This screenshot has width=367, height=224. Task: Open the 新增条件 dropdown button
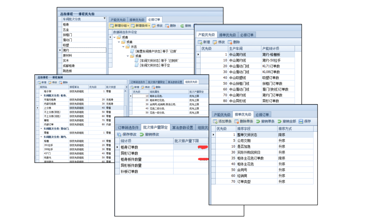[149, 26]
